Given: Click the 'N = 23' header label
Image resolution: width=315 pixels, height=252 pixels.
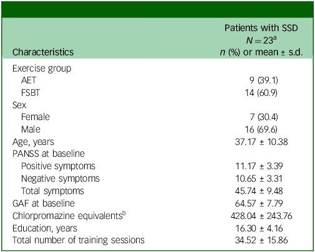Looking at the screenshot, I should coord(261,40).
